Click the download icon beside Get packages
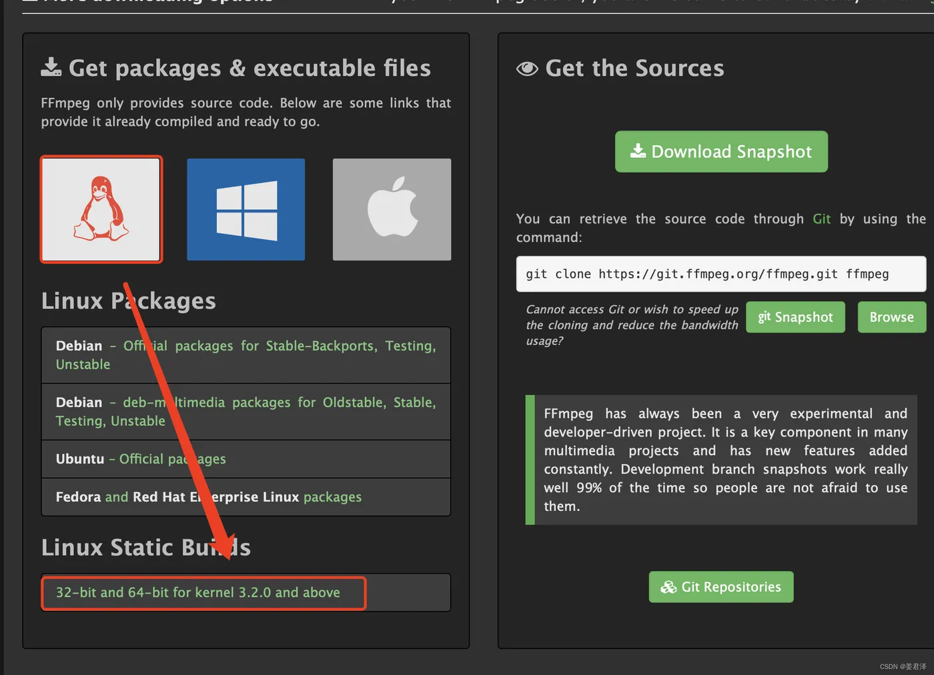934x675 pixels. (51, 67)
